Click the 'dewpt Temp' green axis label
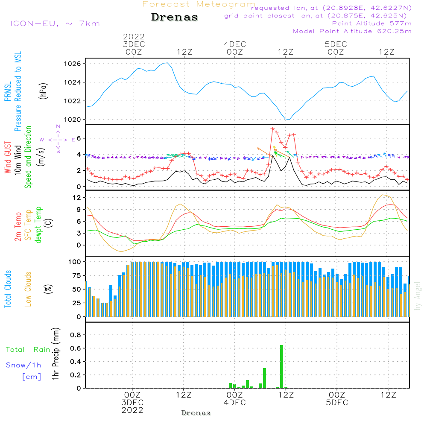This screenshot has width=427, height=427. [x=38, y=225]
